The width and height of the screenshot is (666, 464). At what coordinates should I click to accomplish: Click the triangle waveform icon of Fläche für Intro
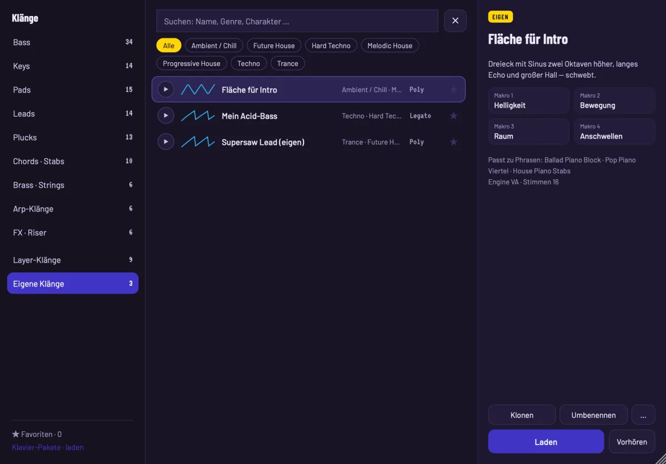pos(198,89)
